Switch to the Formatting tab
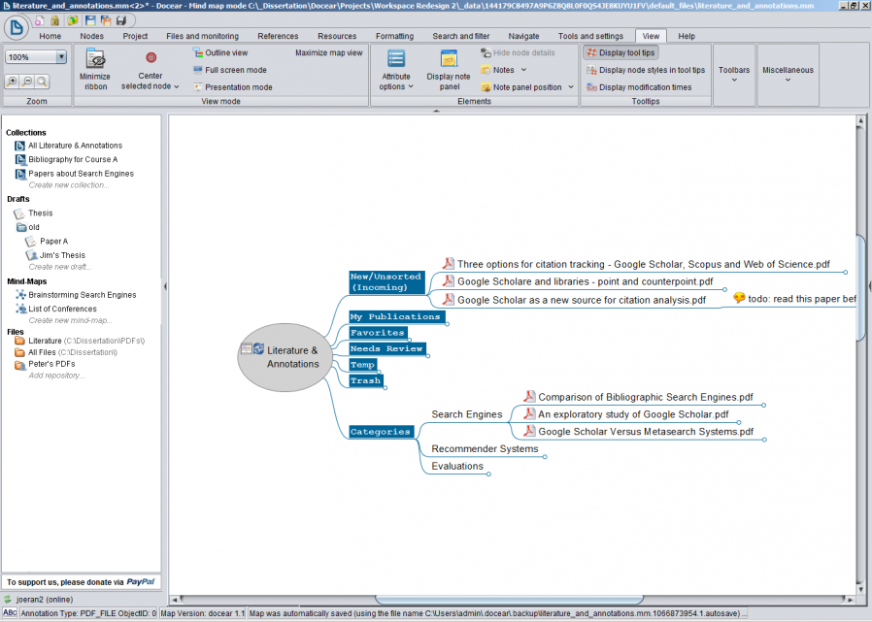 395,36
